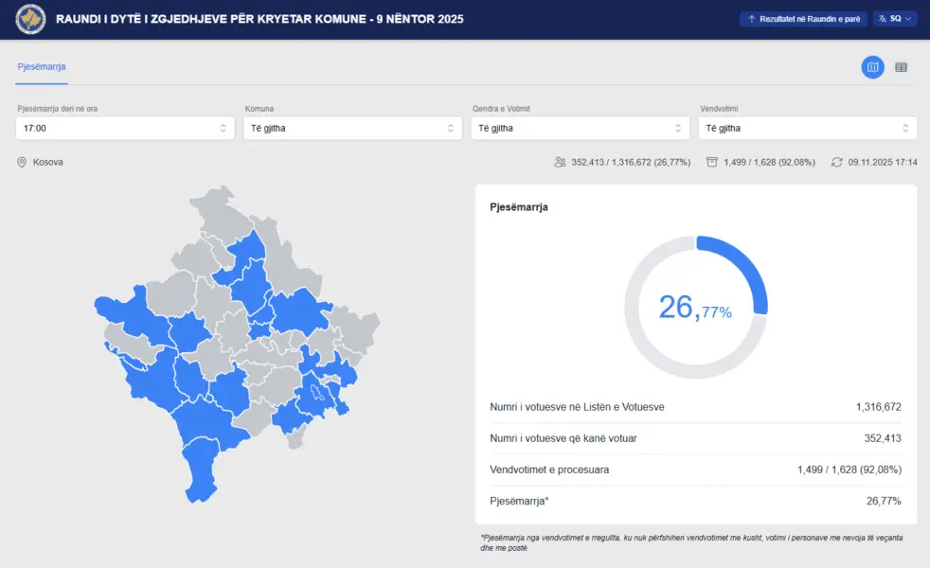Select the Pjesëmarrja tab
Screen dimensions: 930x568
coord(42,67)
